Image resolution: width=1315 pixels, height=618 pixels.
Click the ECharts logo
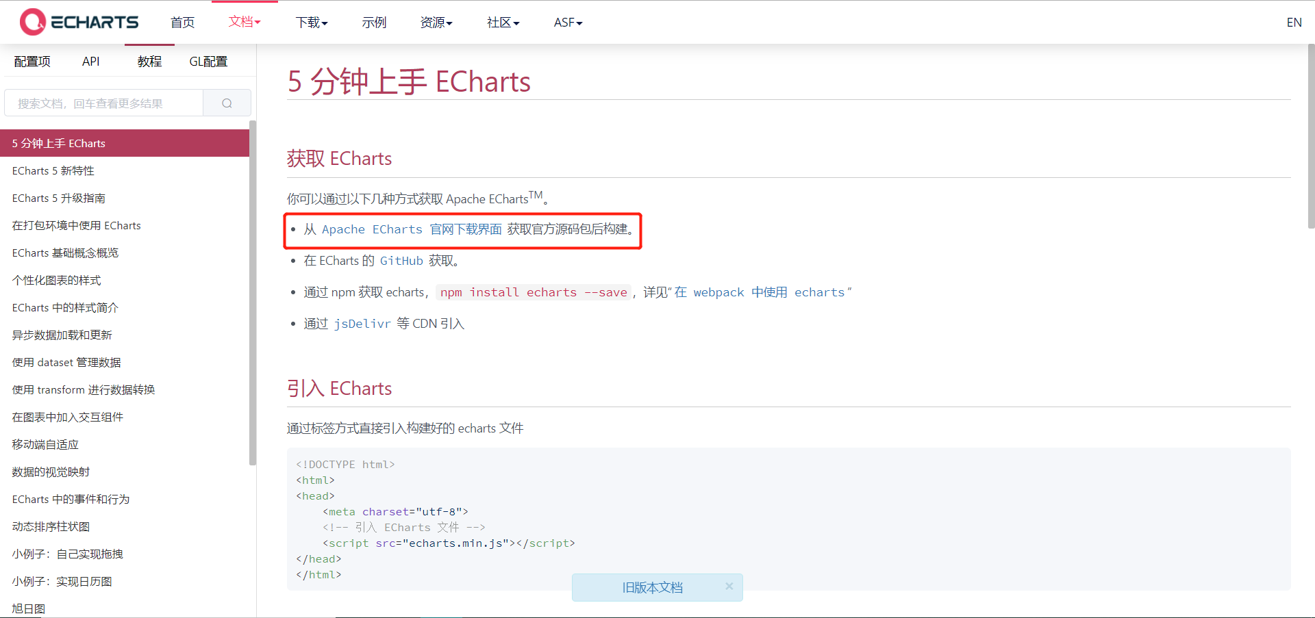[x=78, y=21]
